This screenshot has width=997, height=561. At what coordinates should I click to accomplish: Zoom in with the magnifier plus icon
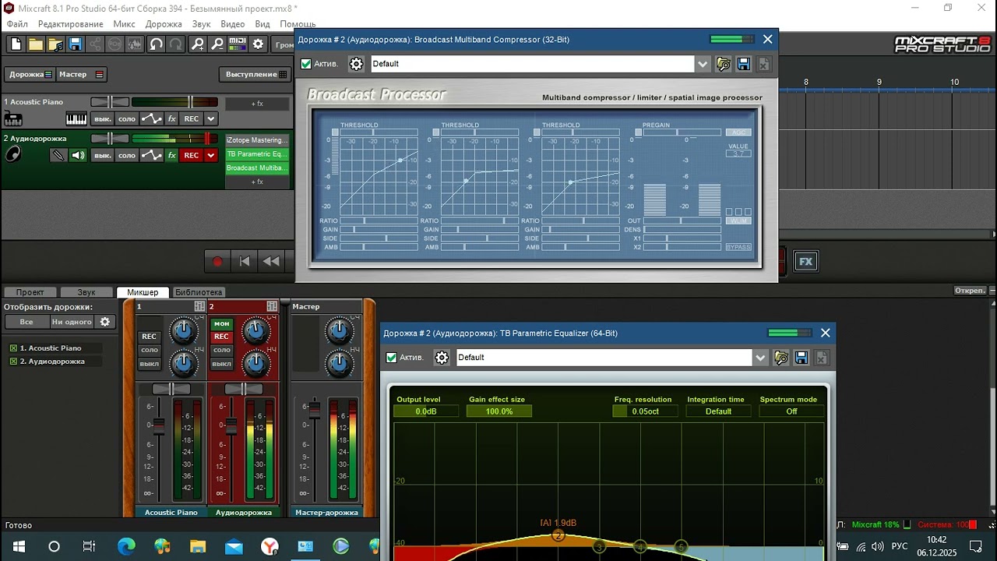pos(198,44)
